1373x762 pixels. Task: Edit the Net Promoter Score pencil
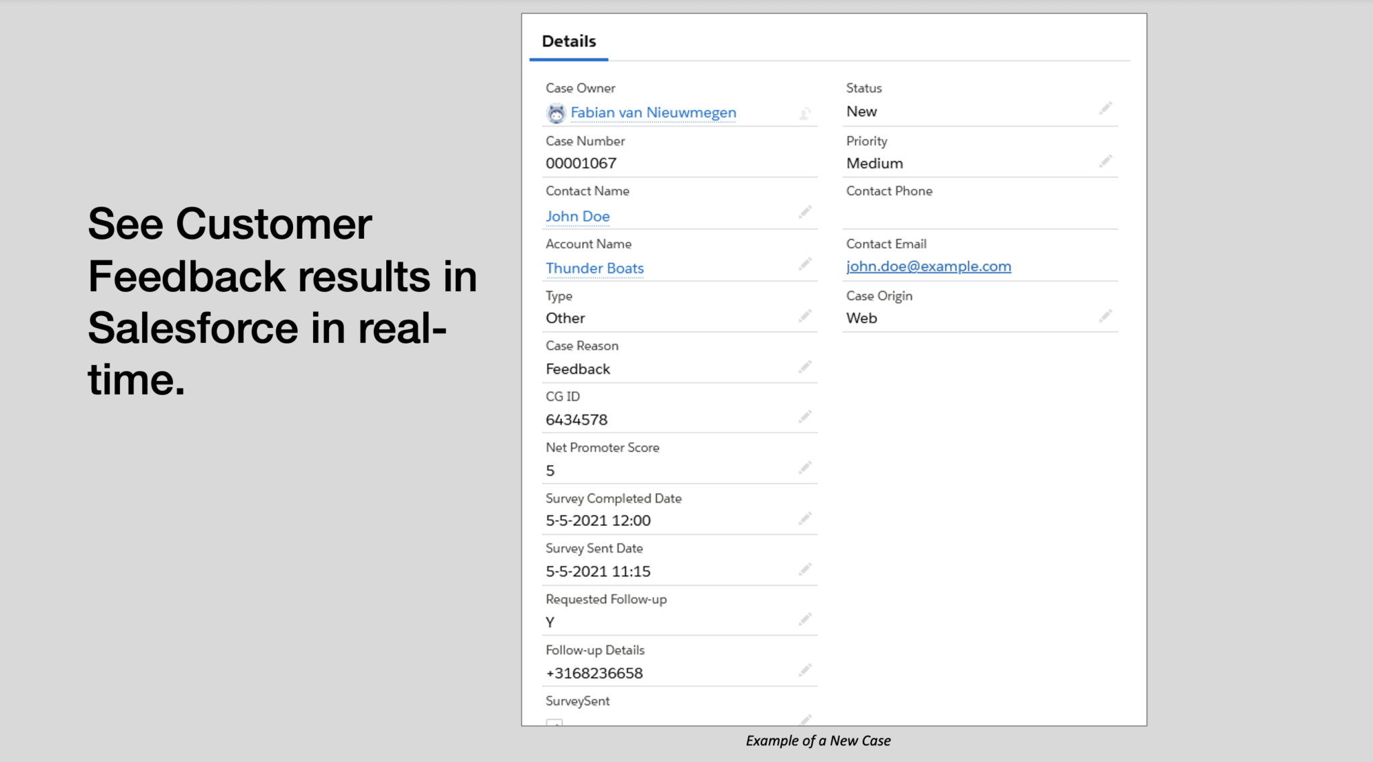[x=805, y=467]
